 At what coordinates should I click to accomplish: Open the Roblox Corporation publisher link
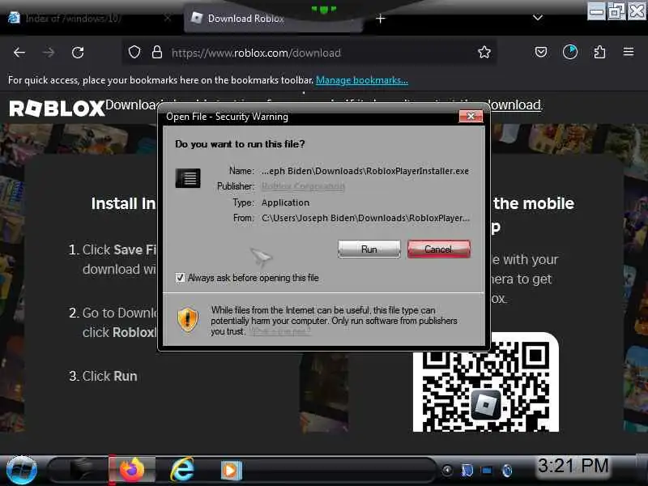[303, 186]
